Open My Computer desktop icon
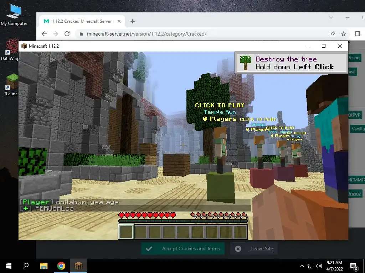 [14, 15]
